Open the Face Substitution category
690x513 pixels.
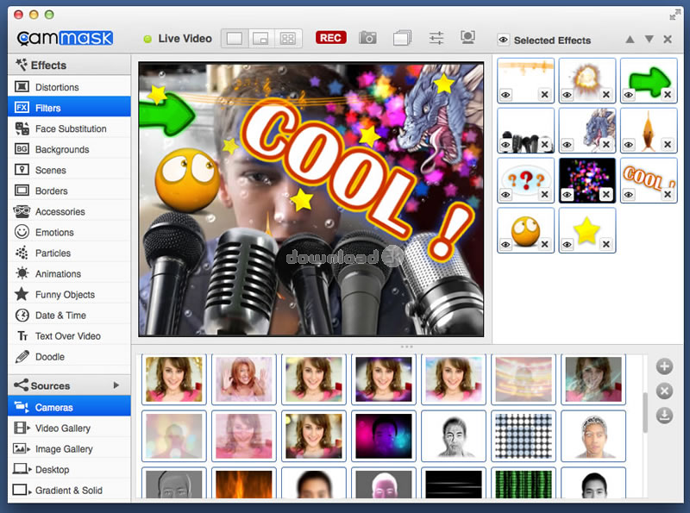tap(71, 128)
